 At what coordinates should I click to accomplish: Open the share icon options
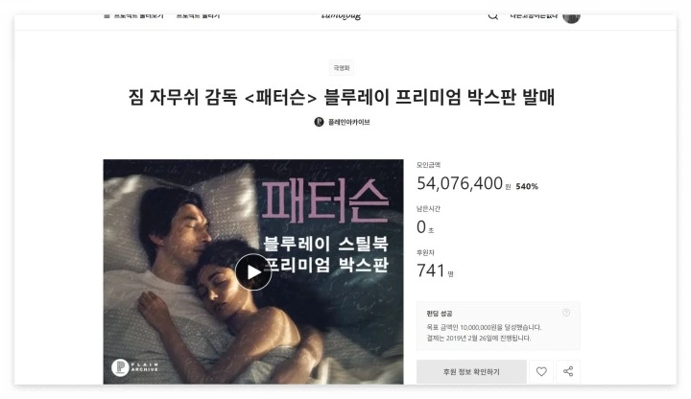click(x=568, y=372)
